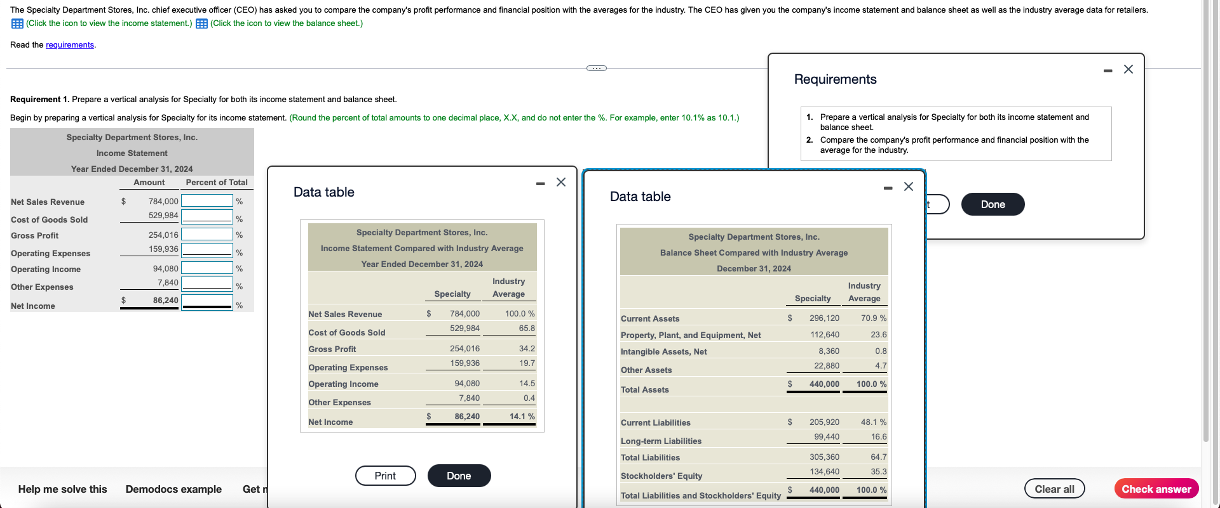Click the Operating Income percent field
This screenshot has width=1220, height=508.
click(207, 268)
